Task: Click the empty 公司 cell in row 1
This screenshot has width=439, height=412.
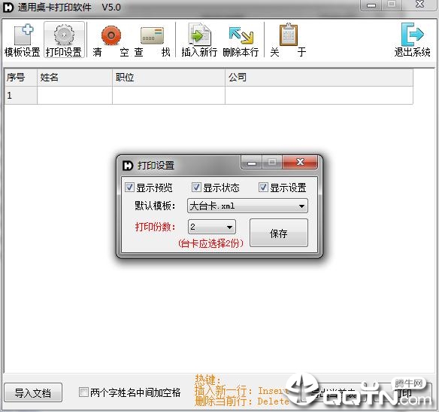Action: point(319,96)
